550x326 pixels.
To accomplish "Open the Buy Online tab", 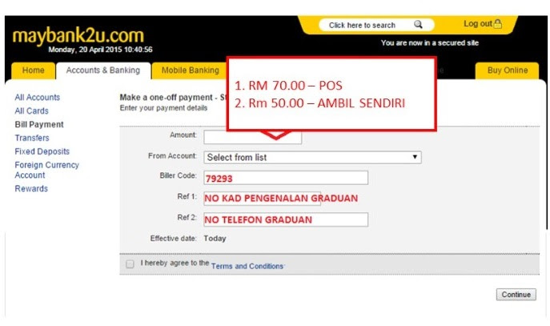I will pos(508,70).
